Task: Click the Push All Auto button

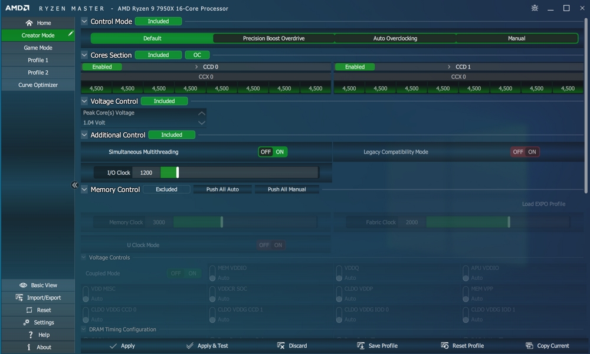Action: pos(222,189)
